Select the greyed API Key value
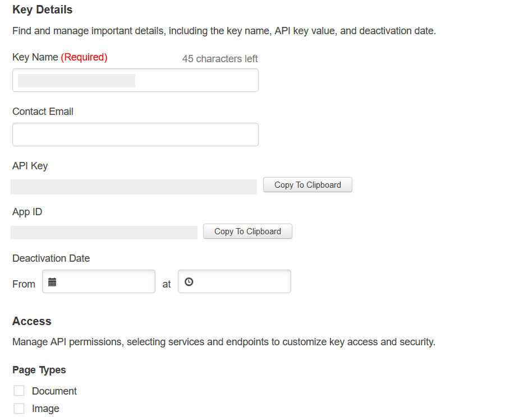The width and height of the screenshot is (505, 417). (x=134, y=187)
